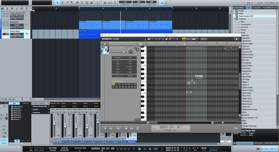Mute the Electro ID track
The height and width of the screenshot is (152, 279).
4,22
